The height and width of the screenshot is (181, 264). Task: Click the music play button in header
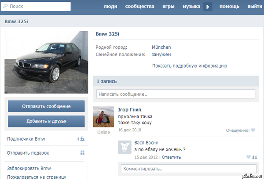[208, 7]
